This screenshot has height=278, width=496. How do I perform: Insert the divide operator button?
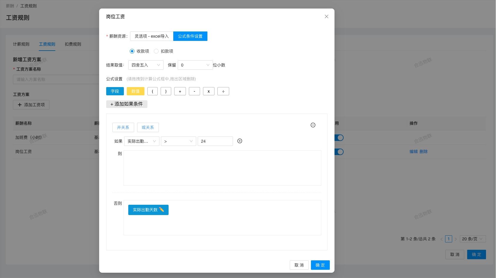coord(223,91)
